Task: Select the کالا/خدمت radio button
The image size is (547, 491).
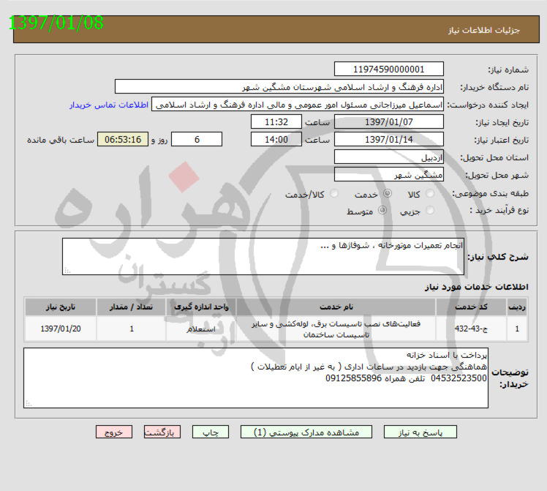Action: coord(334,193)
